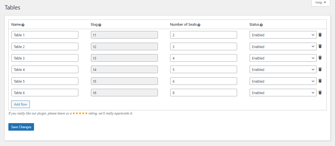Viewport: 335px width, 146px height.
Task: Click the five-star rating link
Action: pyautogui.click(x=80, y=113)
